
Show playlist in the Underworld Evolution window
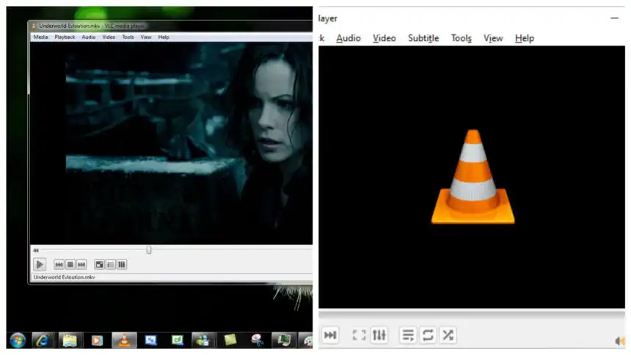(x=110, y=265)
